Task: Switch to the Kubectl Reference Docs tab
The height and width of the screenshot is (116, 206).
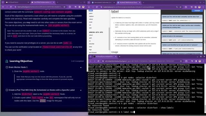Action: [129, 2]
